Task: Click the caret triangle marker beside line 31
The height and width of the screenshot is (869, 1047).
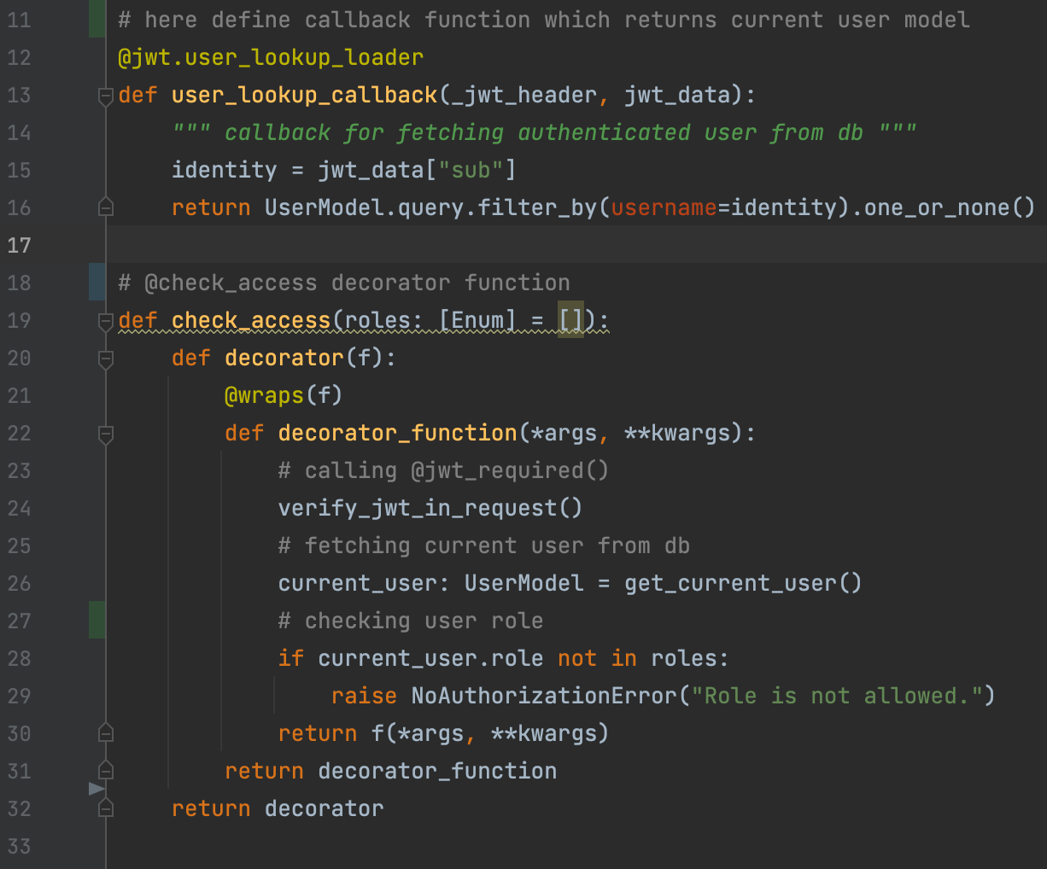Action: pyautogui.click(x=97, y=789)
